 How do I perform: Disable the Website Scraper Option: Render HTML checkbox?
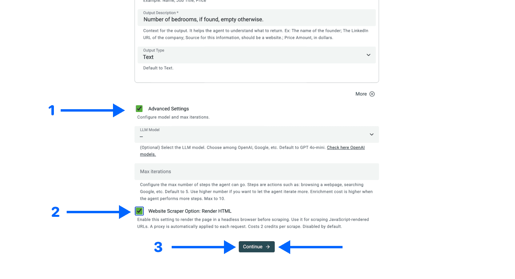139,211
